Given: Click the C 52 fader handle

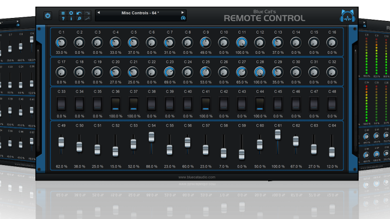Looking at the screenshot, I should pos(115,151).
